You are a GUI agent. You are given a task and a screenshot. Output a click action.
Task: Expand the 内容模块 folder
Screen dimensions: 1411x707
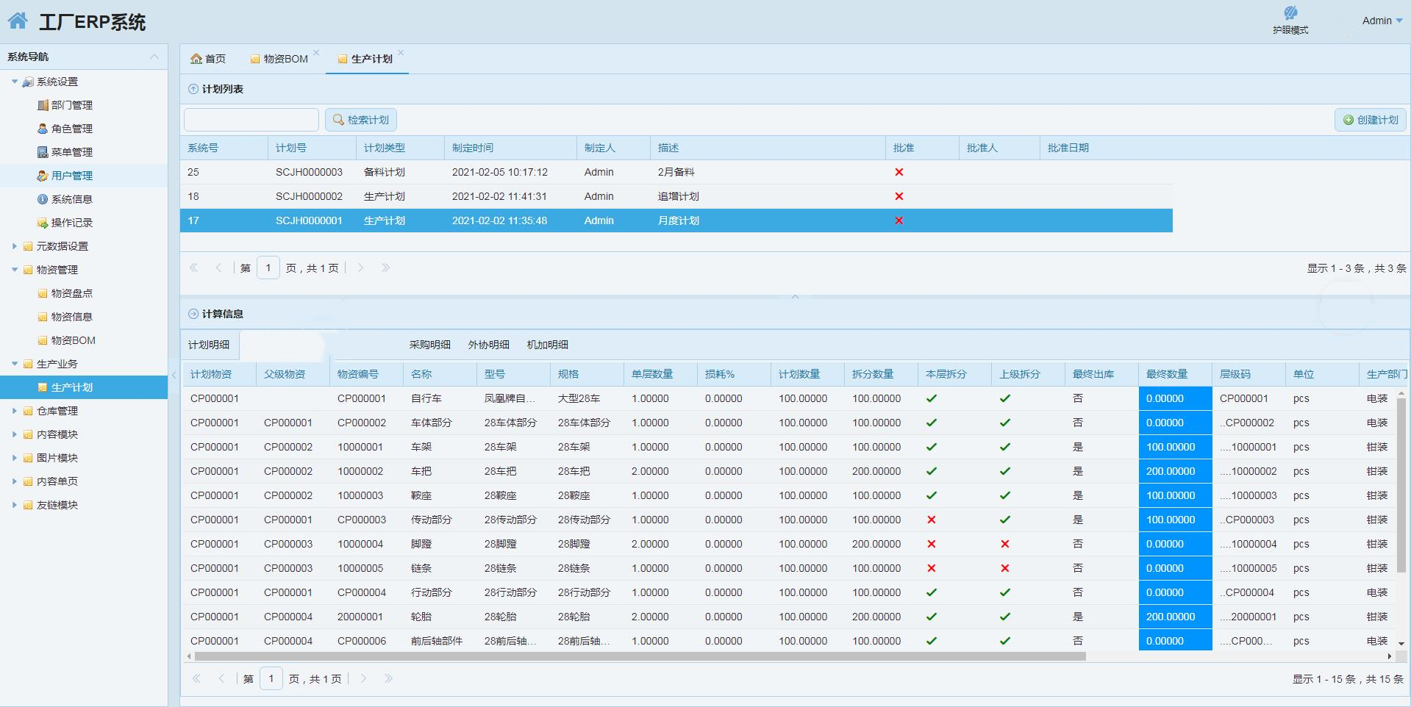coord(15,434)
